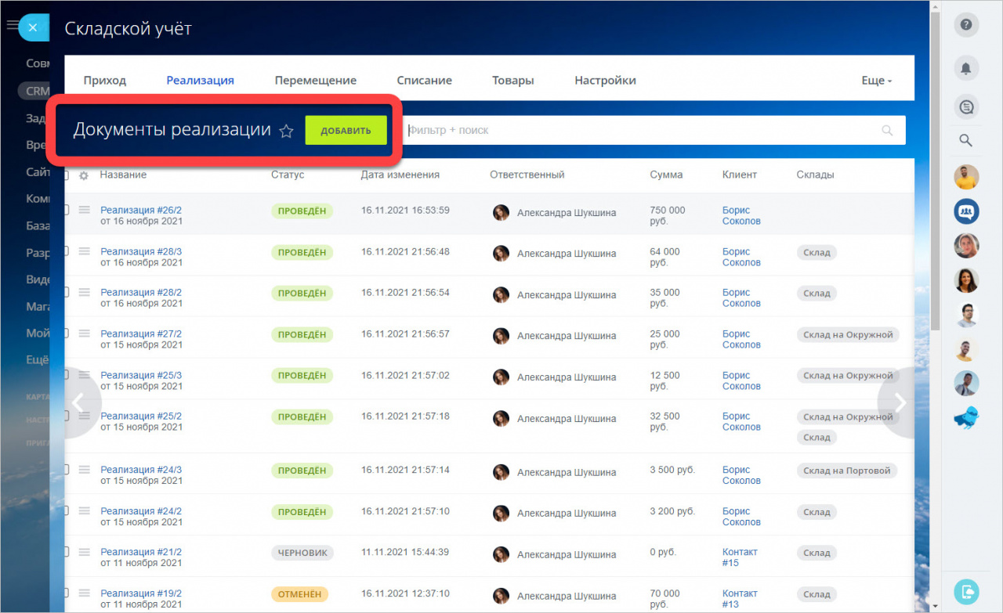Close the slider panel with X button

(32, 27)
